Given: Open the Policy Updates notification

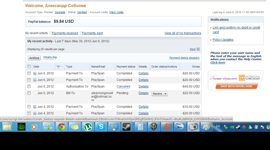Looking at the screenshot, I should (223, 40).
